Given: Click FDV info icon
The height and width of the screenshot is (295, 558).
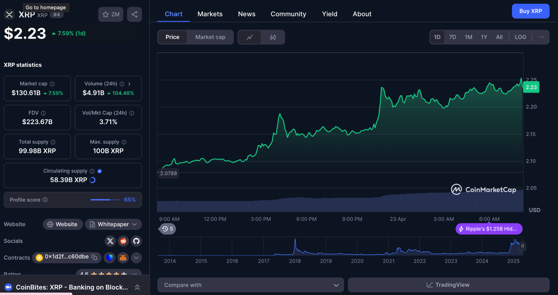Looking at the screenshot, I should point(43,113).
